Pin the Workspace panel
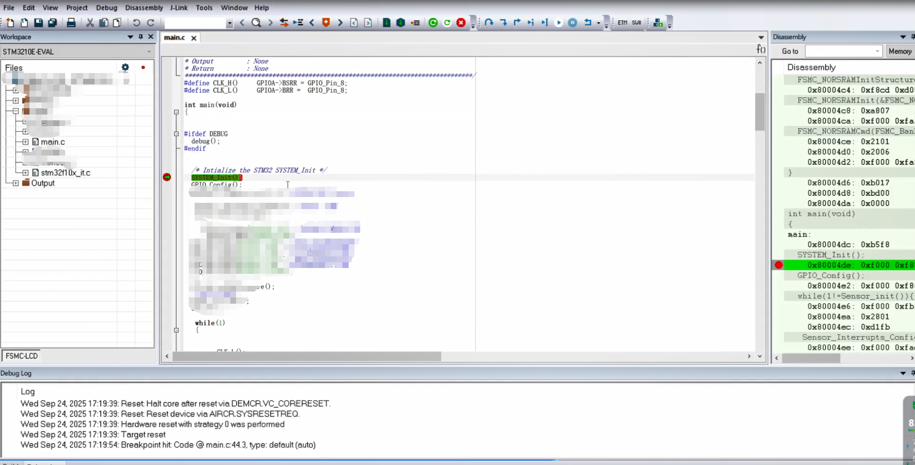915x465 pixels. (140, 37)
